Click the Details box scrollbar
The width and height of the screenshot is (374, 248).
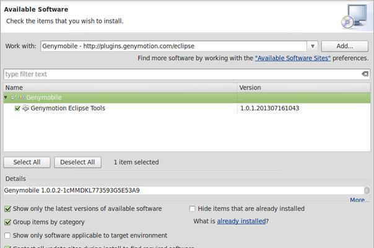click(x=367, y=190)
